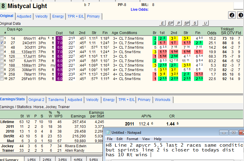
Task: Open the Notepad File menu
Action: (110, 139)
